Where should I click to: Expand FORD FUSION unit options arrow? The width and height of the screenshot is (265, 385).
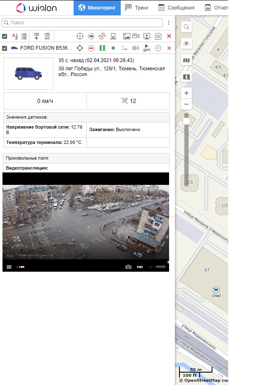158,48
